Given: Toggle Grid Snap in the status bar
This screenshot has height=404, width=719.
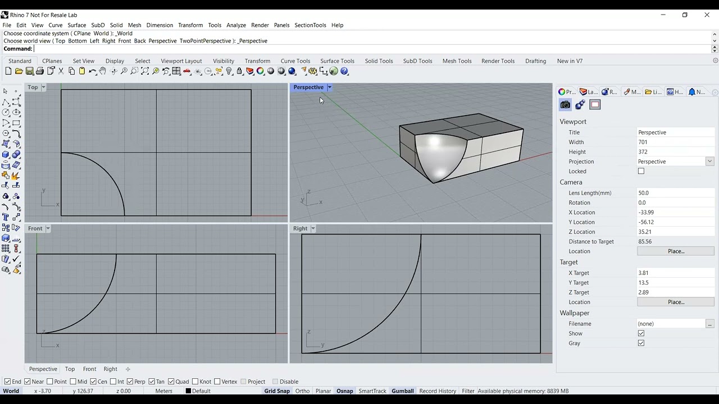Looking at the screenshot, I should [x=277, y=391].
